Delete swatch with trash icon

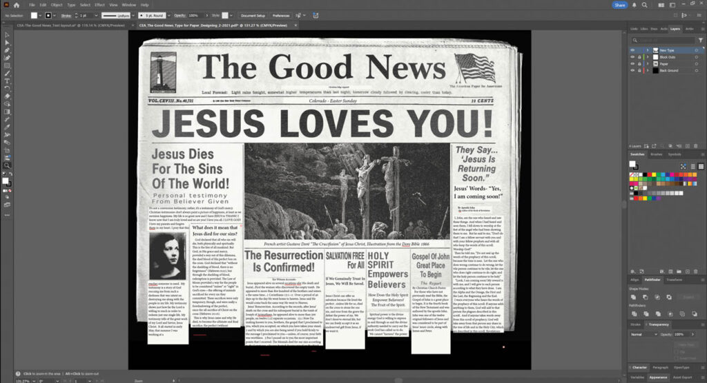(x=696, y=272)
